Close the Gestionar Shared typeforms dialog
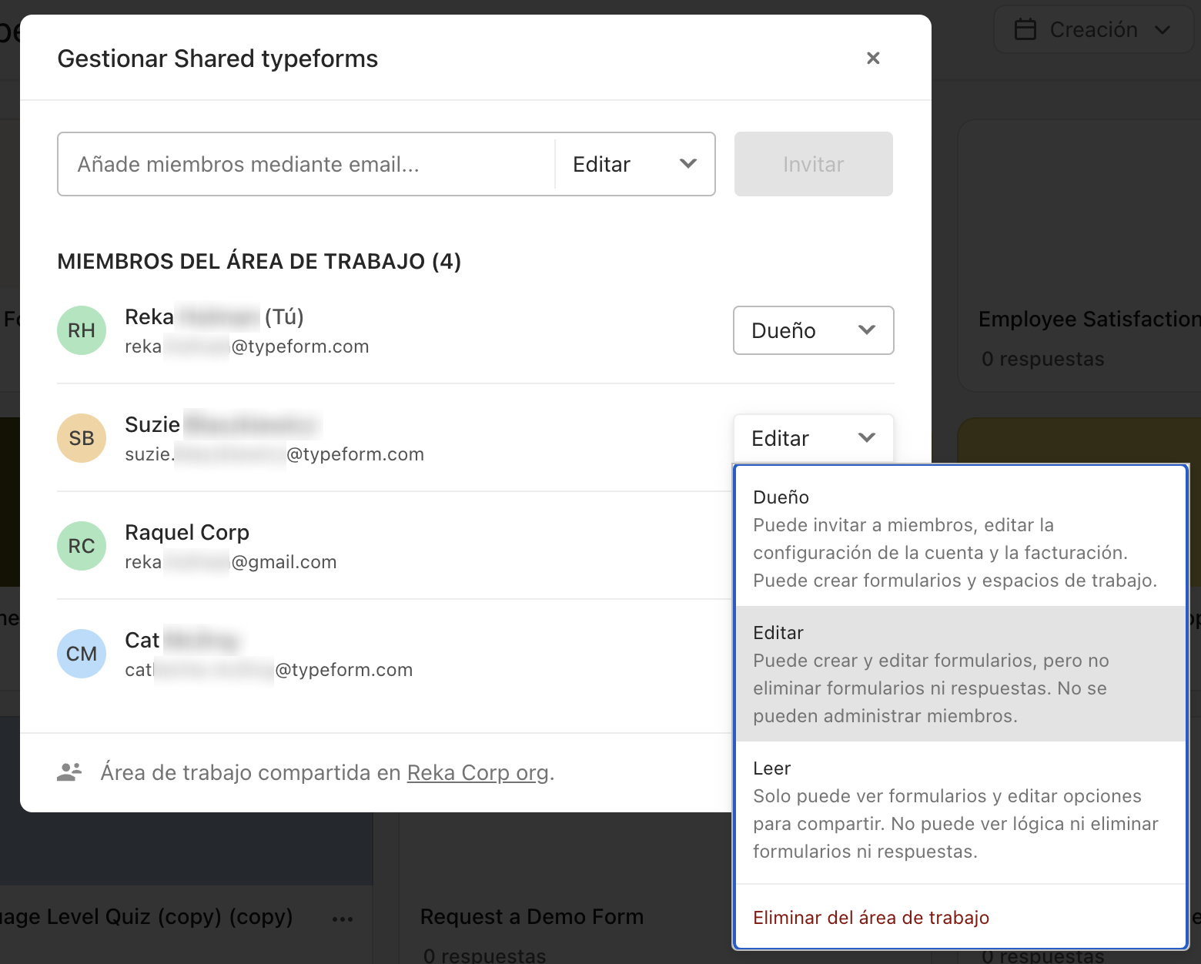Image resolution: width=1201 pixels, height=964 pixels. coord(873,59)
